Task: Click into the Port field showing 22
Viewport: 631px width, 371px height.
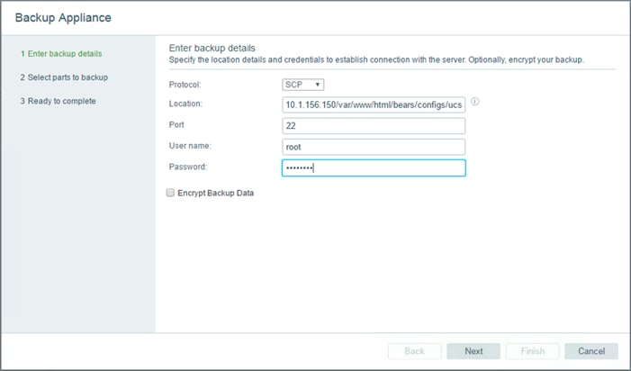Action: [x=374, y=126]
